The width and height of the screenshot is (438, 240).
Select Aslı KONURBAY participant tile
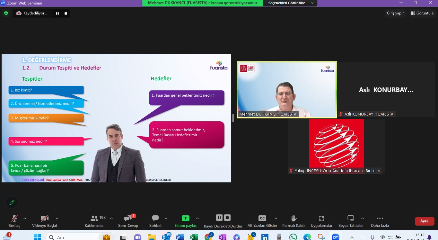386,90
